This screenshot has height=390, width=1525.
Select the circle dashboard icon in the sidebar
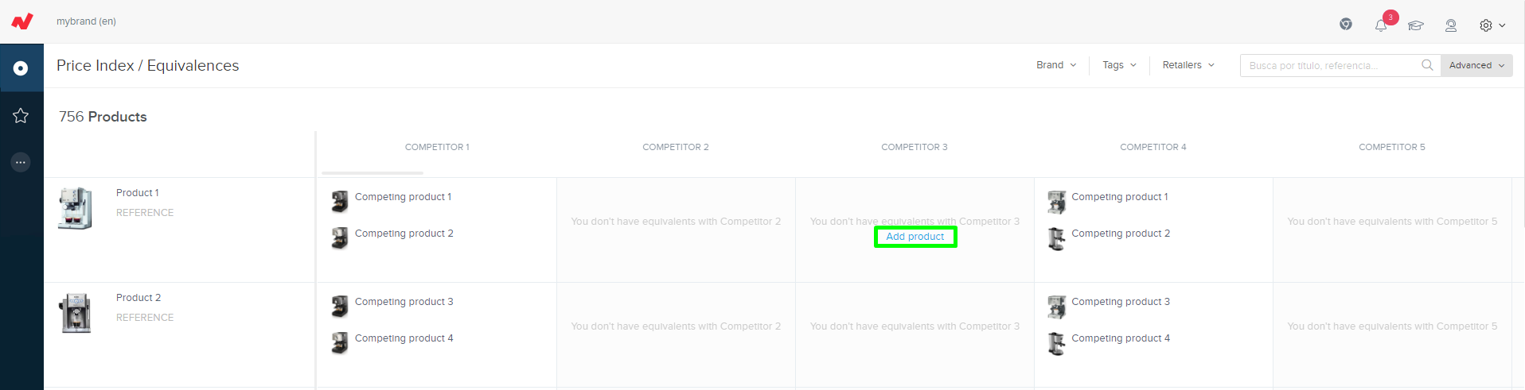[x=21, y=68]
